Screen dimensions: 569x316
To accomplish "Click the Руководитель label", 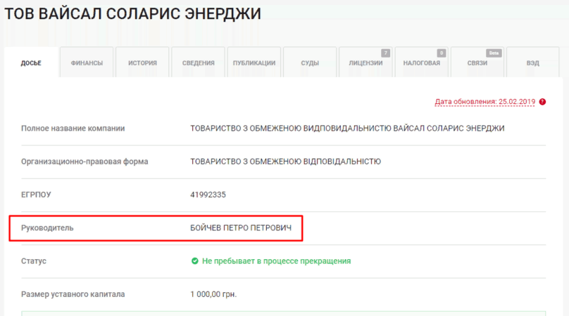I will tap(47, 228).
